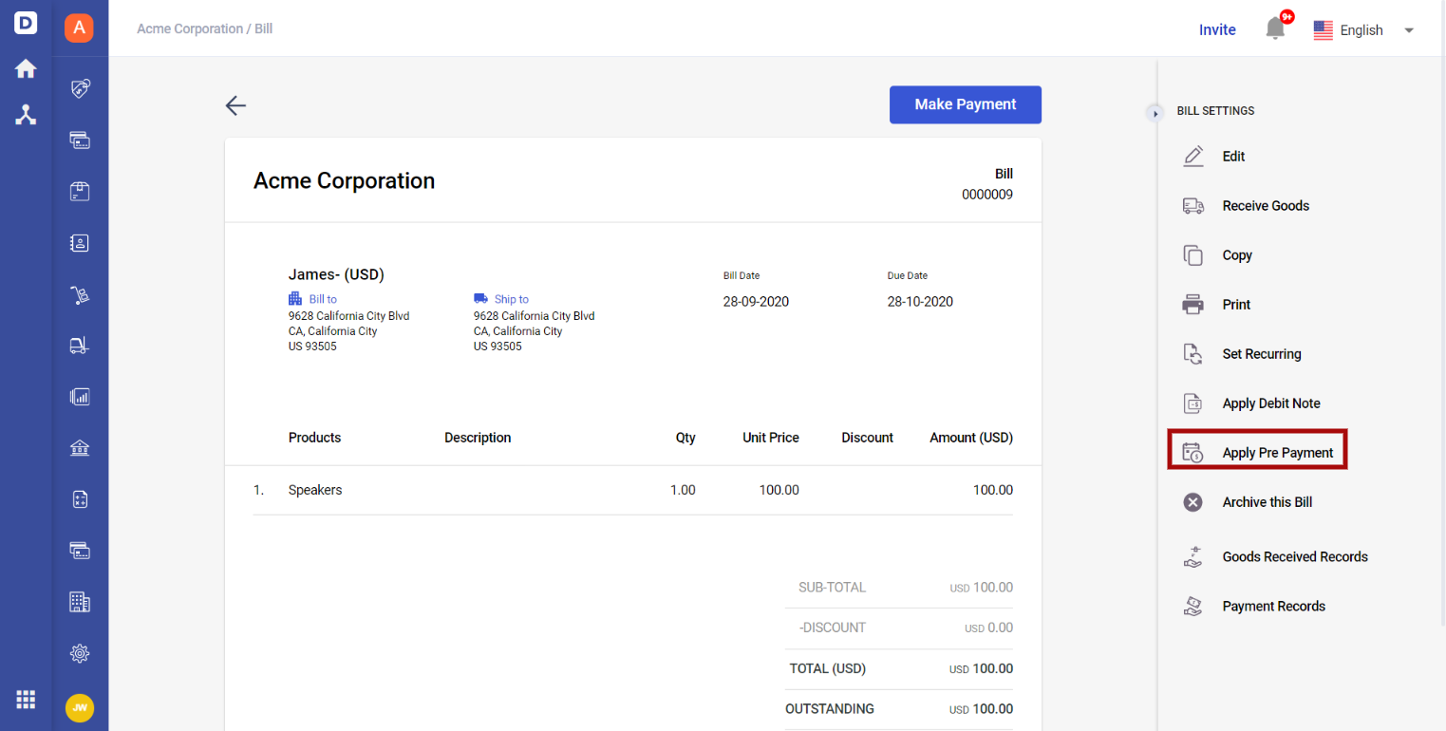Open the hand trolley icon

click(80, 295)
